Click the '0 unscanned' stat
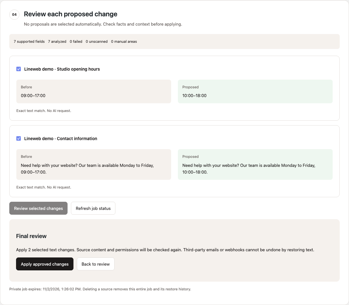This screenshot has height=305, width=349. [x=97, y=41]
